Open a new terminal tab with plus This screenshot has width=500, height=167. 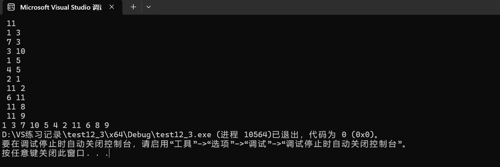point(133,7)
